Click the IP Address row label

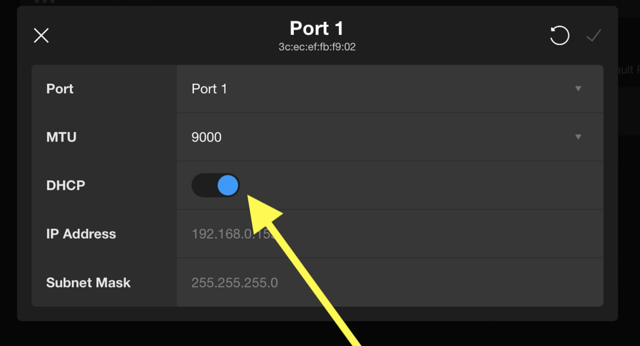(x=81, y=234)
